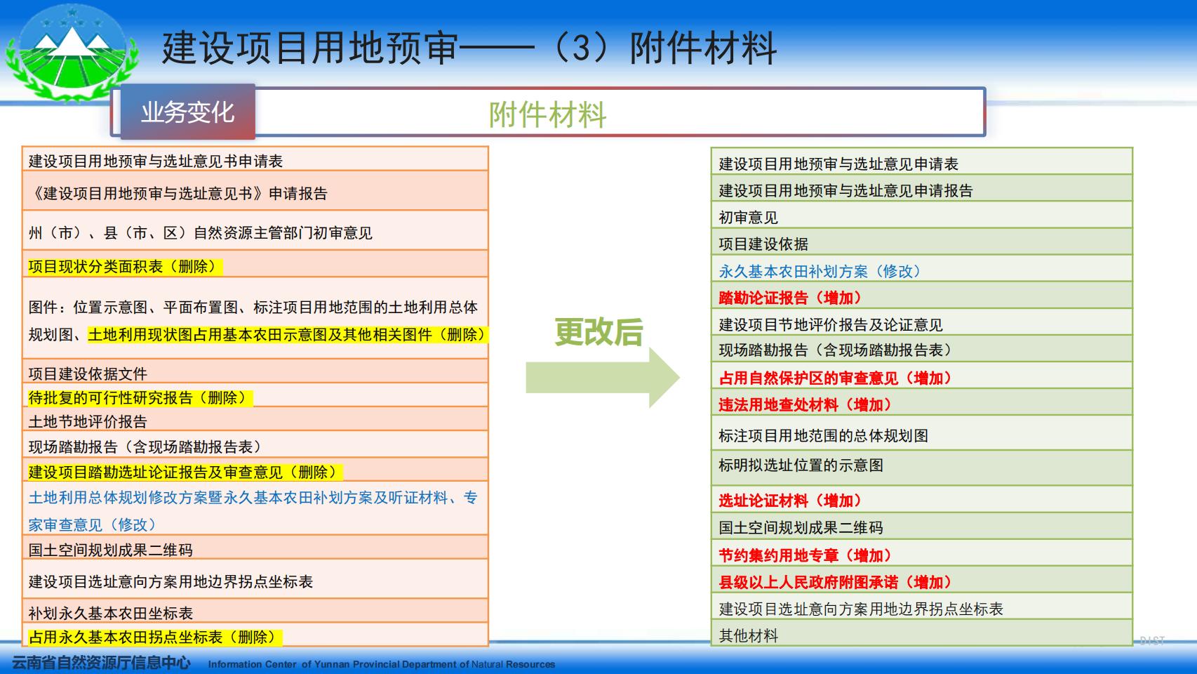The height and width of the screenshot is (674, 1197).
Task: Select left row 建设项目选址意向方案用地边界拐点坐标表
Action: point(255,579)
